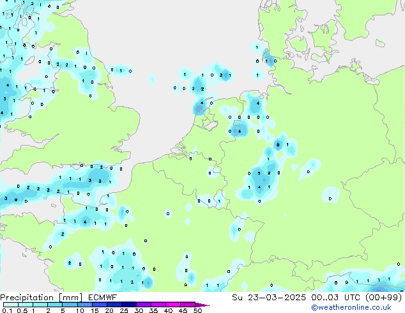Choose the 20–25 mm legend color swatch
Screen dimensions: 405x313
tap(114, 305)
